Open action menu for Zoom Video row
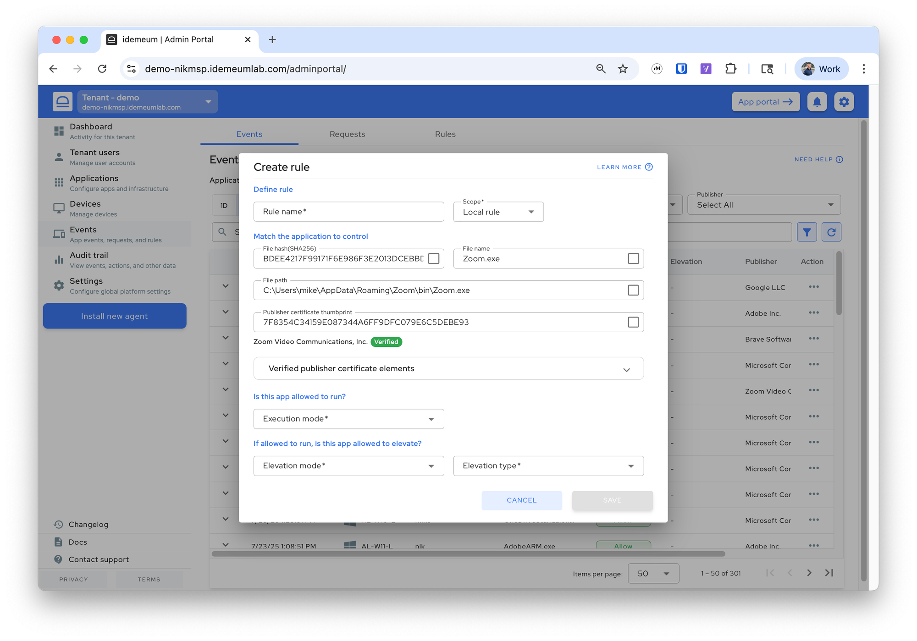 click(x=813, y=390)
